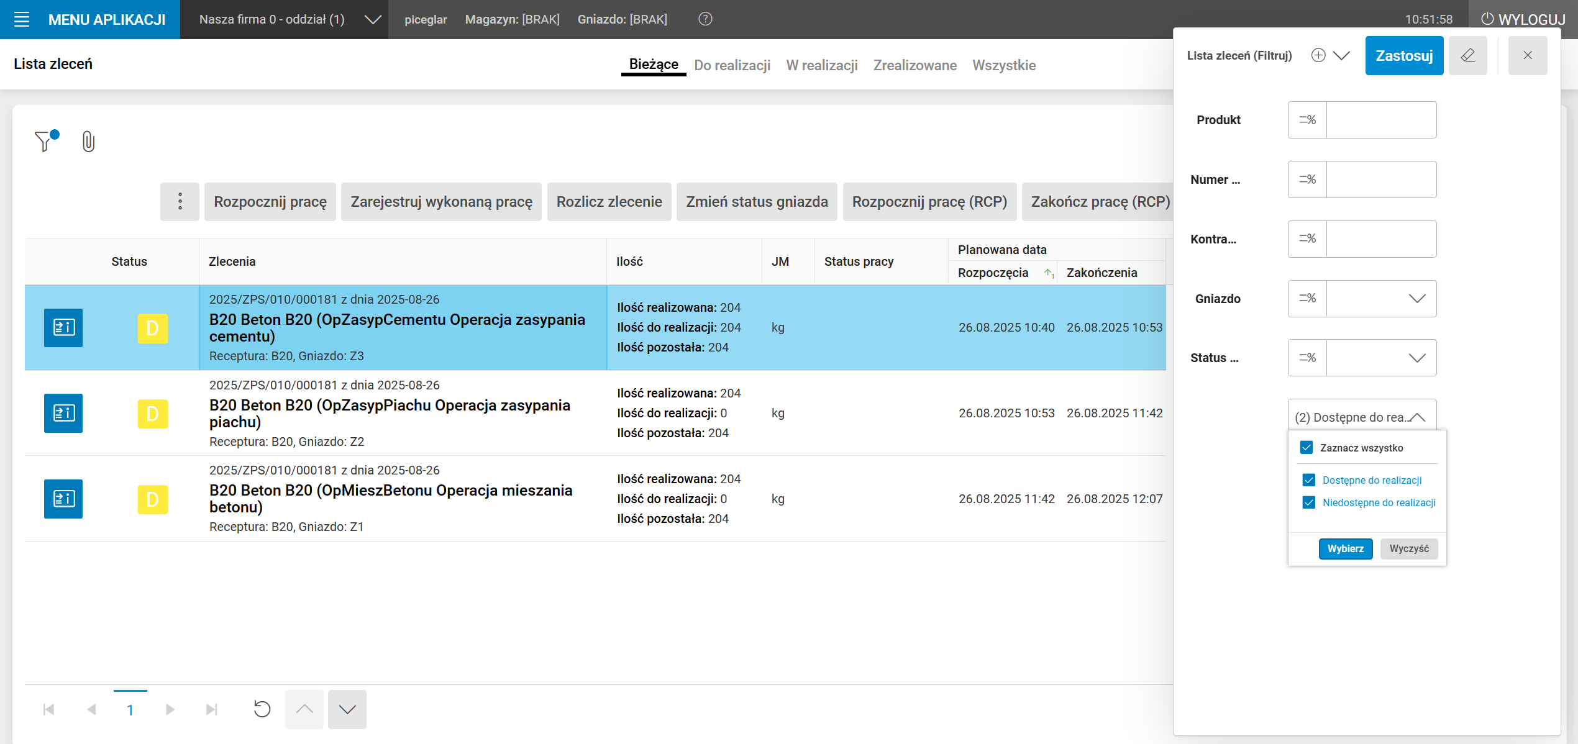1578x744 pixels.
Task: Disable the Dostępne do realizacji checkbox
Action: 1309,480
